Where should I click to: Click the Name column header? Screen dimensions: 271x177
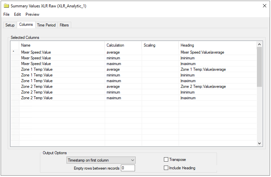[62, 45]
